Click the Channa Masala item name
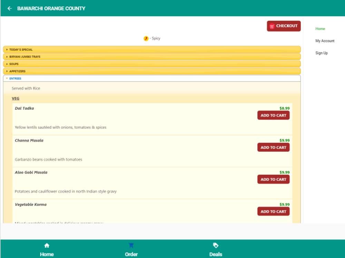The height and width of the screenshot is (258, 345). click(x=29, y=140)
